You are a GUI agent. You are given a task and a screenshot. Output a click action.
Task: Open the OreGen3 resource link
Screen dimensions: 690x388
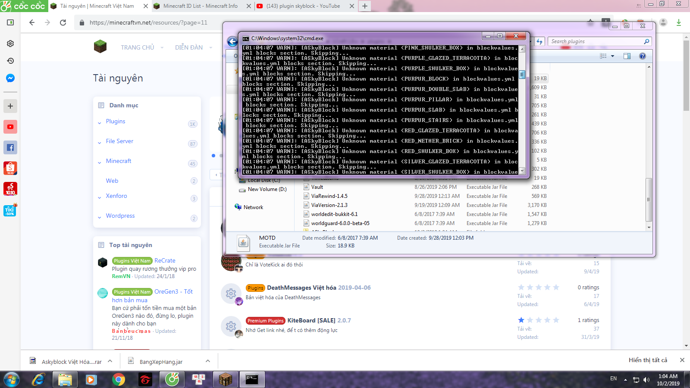(x=152, y=296)
